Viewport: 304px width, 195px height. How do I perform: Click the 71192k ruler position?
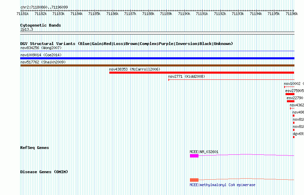coord(220,14)
